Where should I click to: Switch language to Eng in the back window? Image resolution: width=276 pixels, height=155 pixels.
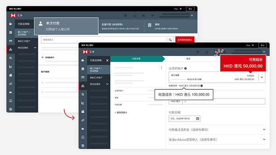[x=176, y=9]
